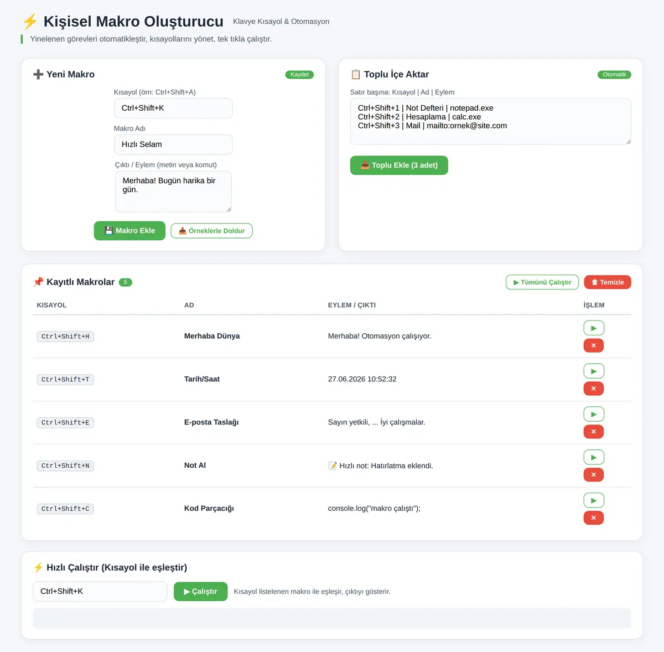Focus the Kısayol input with Ctrl+Shift+K
Image resolution: width=664 pixels, height=652 pixels.
coord(173,108)
